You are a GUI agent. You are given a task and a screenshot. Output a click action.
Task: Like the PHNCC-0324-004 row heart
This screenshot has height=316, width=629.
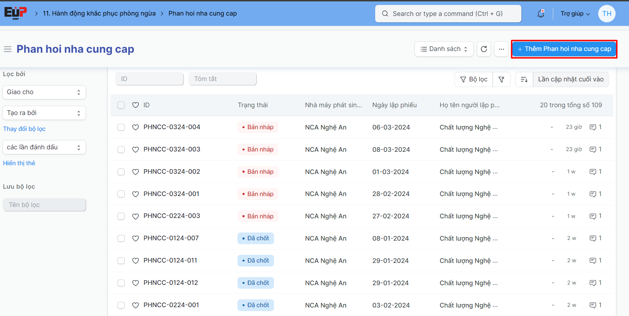click(x=136, y=127)
